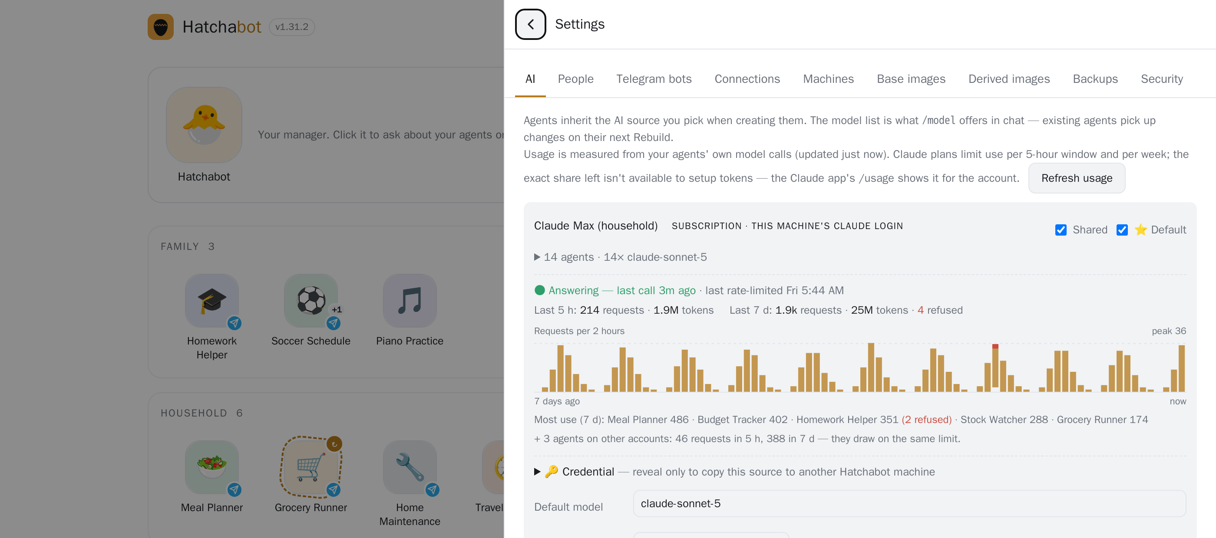Expand the 14 agents details row
The height and width of the screenshot is (538, 1216).
click(620, 257)
